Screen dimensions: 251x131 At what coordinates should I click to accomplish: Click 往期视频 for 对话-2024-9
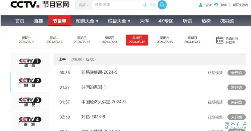[x=215, y=117]
